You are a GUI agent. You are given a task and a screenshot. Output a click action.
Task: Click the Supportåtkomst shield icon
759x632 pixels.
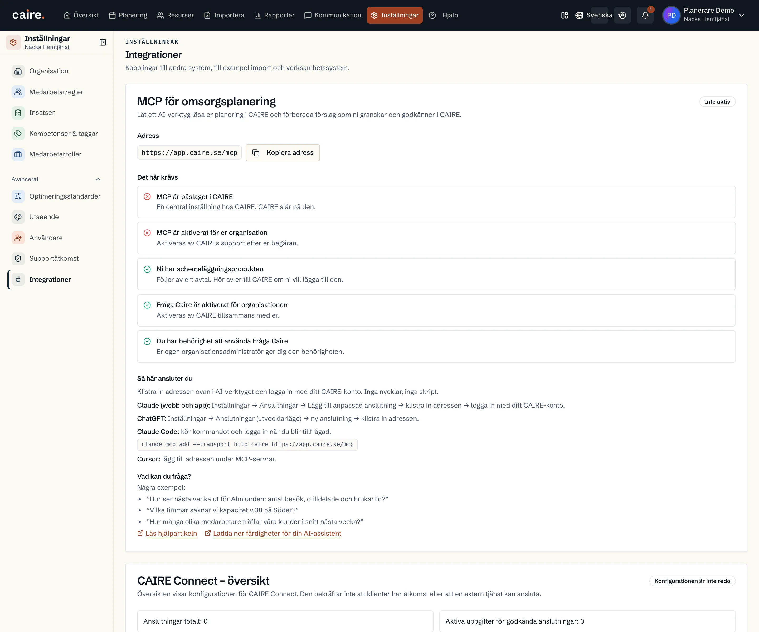click(18, 258)
